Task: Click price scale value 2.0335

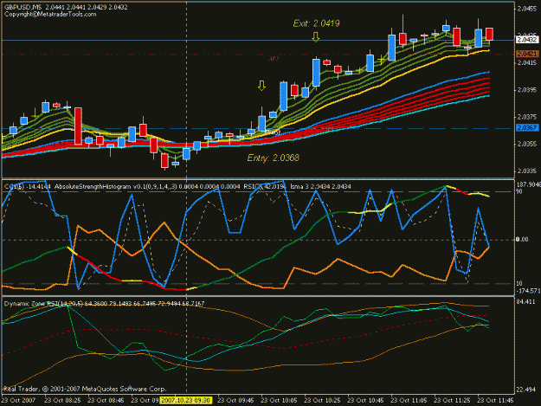Action: coord(527,171)
